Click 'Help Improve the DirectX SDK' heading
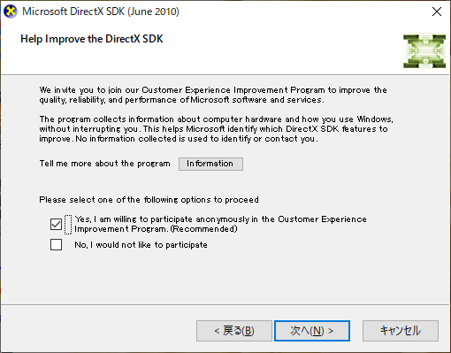This screenshot has height=353, width=451. pos(92,39)
